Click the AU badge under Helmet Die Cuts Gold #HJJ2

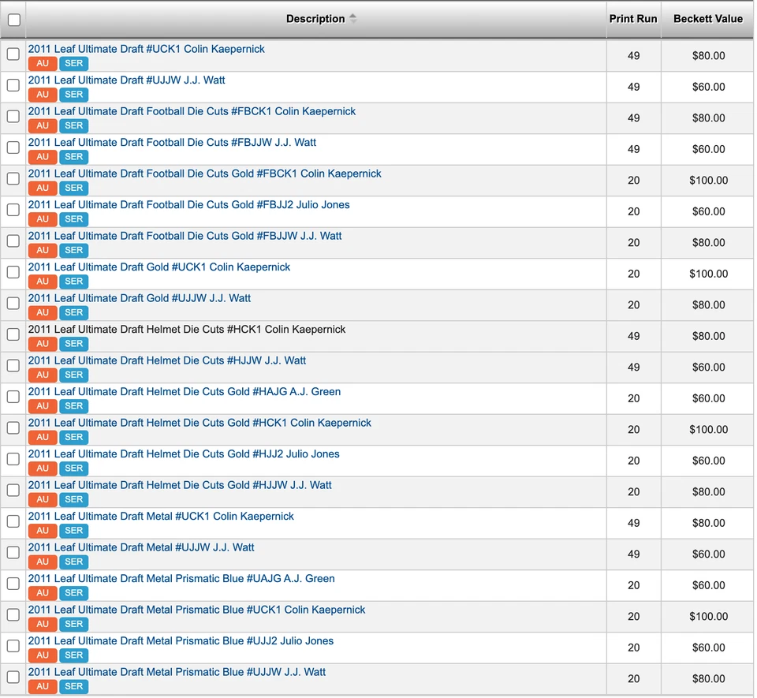(43, 468)
